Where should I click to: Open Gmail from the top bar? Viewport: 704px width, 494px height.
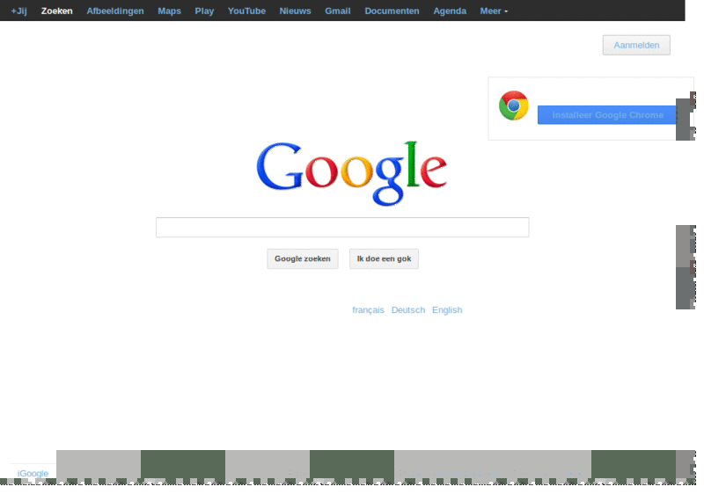(x=338, y=11)
